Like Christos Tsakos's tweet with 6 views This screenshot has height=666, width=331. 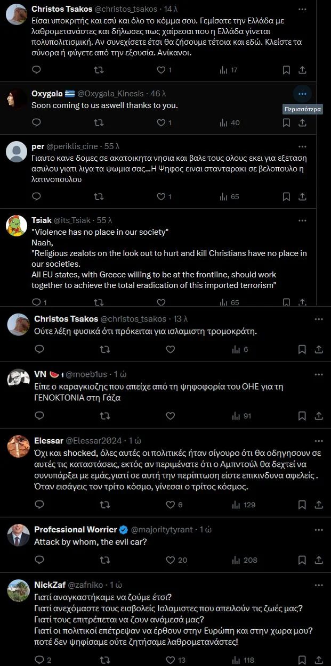pyautogui.click(x=171, y=349)
